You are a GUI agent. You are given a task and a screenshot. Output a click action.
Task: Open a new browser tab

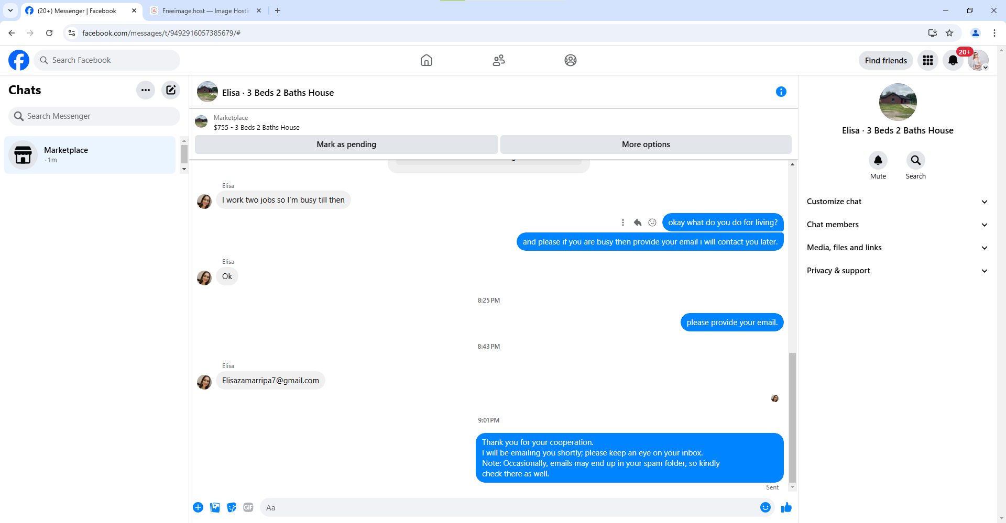click(278, 10)
